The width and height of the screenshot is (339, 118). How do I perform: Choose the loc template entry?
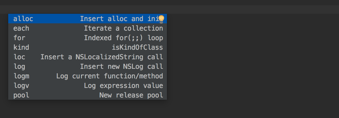(88, 57)
